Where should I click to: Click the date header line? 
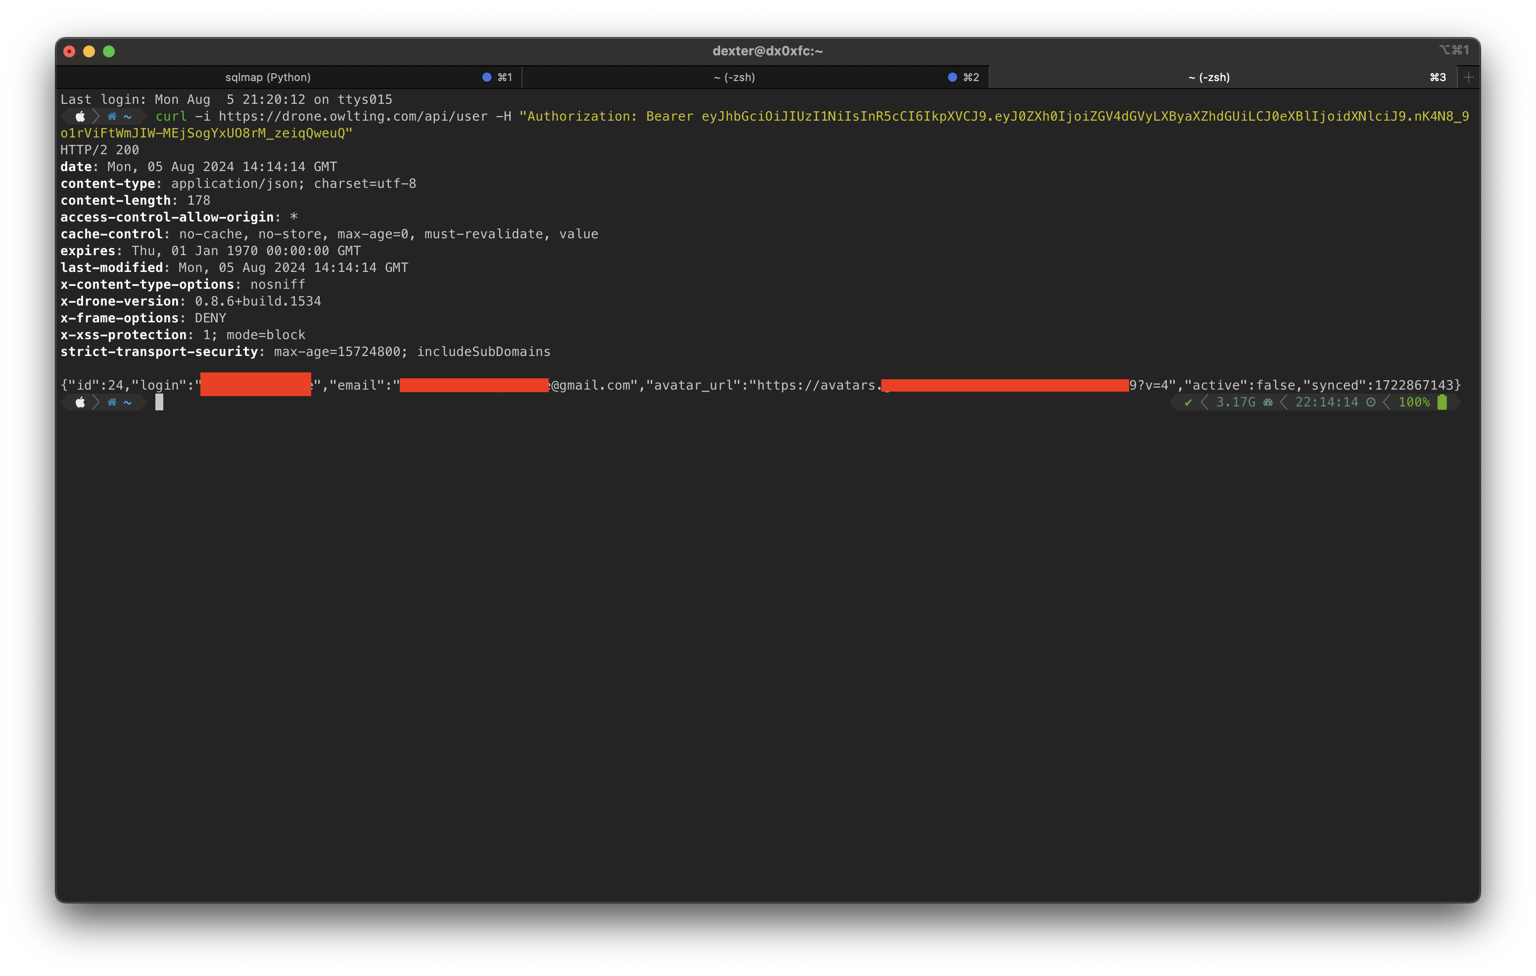pos(199,167)
